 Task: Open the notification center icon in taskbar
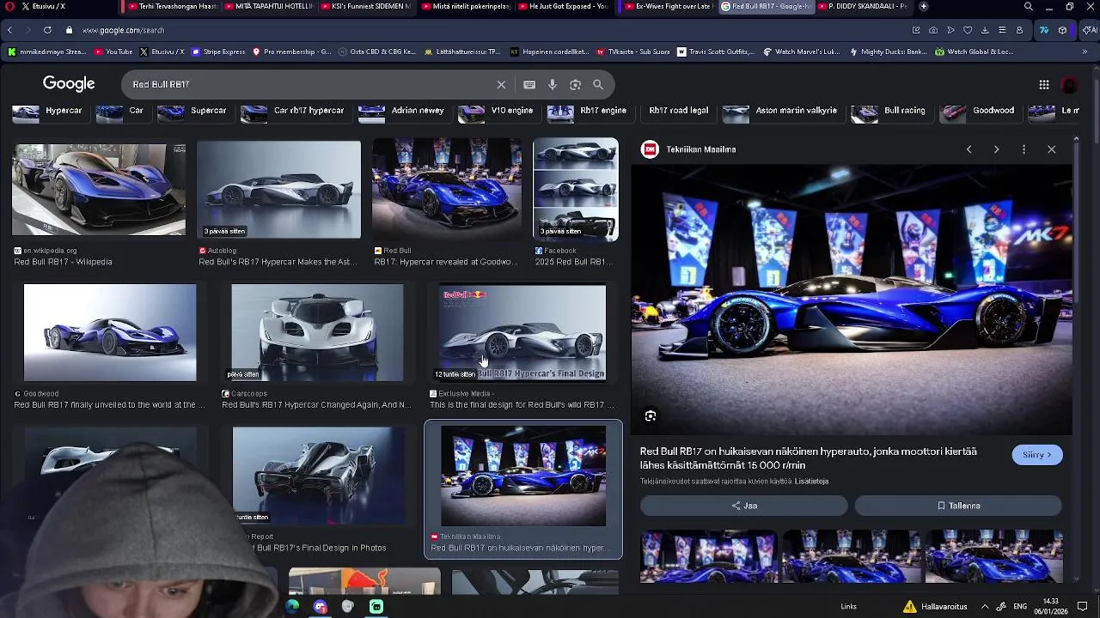[1082, 606]
